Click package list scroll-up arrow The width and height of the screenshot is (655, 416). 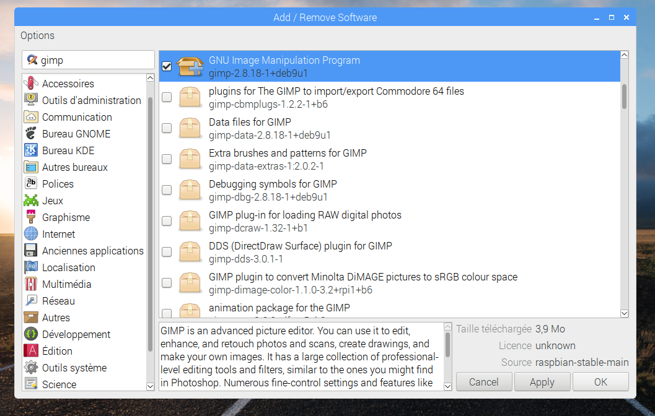point(624,56)
